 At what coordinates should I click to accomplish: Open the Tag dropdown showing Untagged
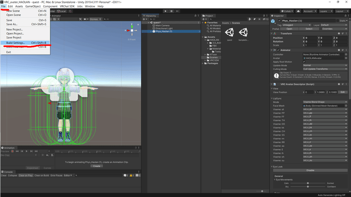pyautogui.click(x=296, y=25)
